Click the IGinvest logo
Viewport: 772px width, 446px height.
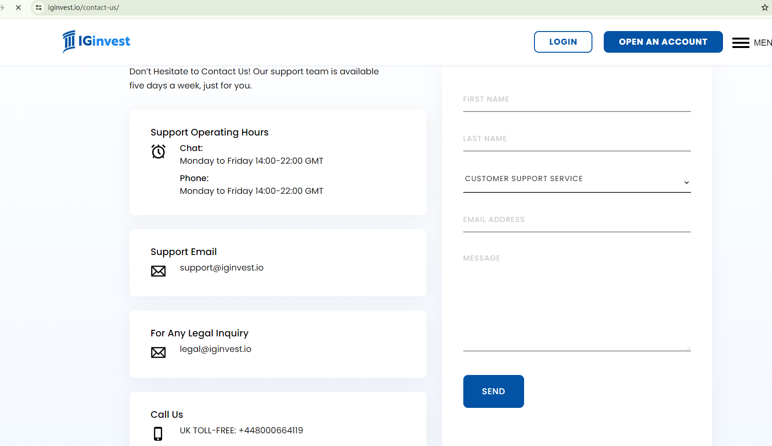coord(97,41)
